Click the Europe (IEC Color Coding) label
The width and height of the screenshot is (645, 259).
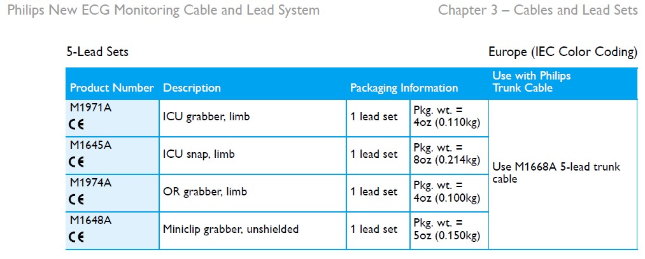[x=562, y=52]
